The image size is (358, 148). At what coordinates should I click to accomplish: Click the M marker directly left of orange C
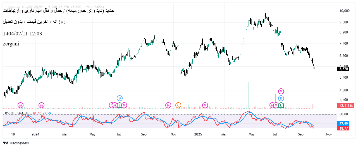pos(168,105)
